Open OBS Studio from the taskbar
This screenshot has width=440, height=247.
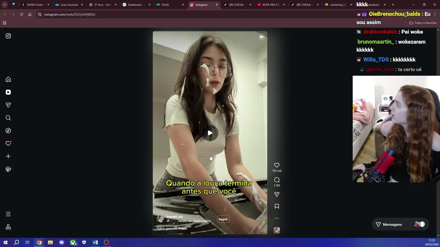point(107,243)
